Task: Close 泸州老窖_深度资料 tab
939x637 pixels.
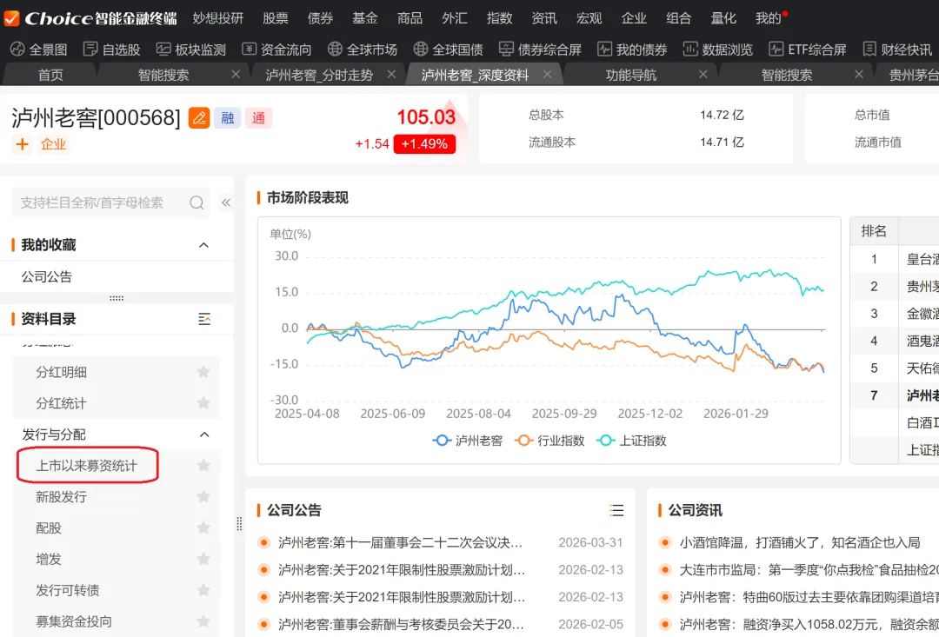Action: tap(548, 74)
